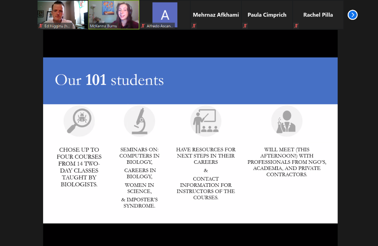The image size is (378, 246).
Task: Click muted mic icon on Paula Cimprich tile
Action: pyautogui.click(x=245, y=26)
